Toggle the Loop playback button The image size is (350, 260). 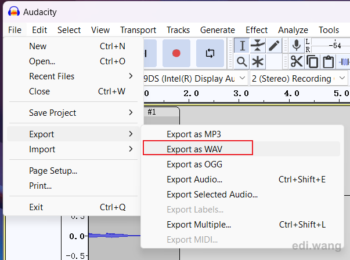[x=210, y=53]
